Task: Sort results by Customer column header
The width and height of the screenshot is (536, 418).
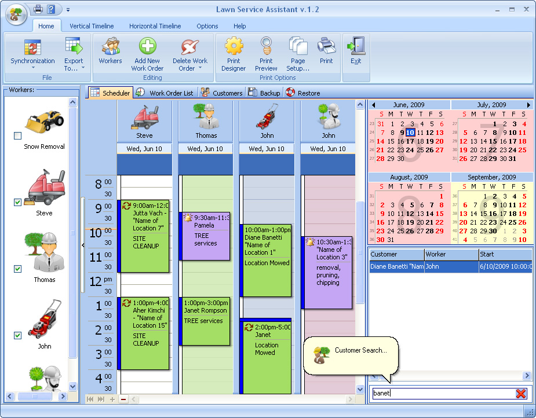Action: [396, 254]
